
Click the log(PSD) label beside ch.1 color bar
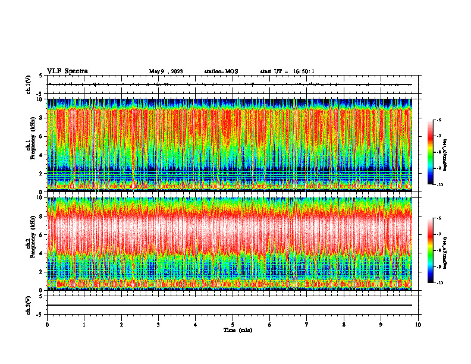click(x=445, y=155)
